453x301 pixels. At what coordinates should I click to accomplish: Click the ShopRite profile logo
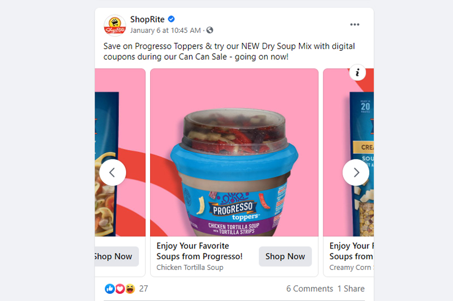tap(115, 25)
